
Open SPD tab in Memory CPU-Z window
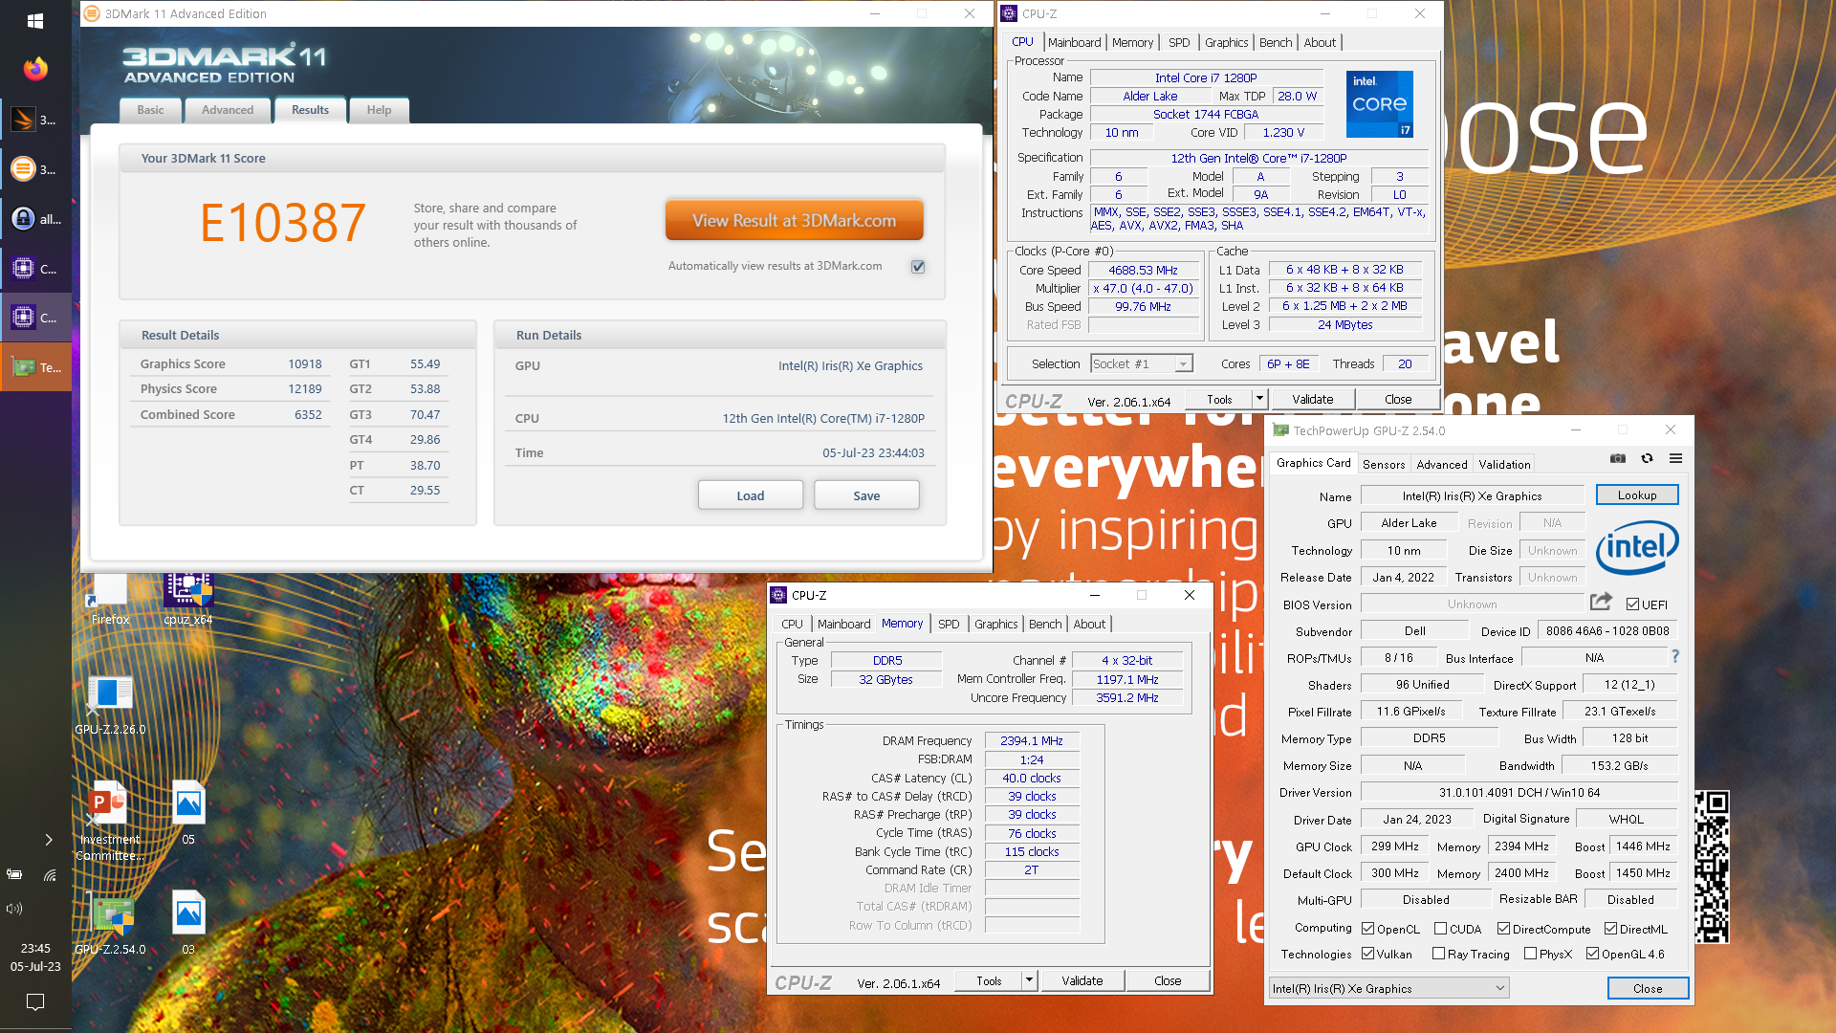click(x=949, y=624)
